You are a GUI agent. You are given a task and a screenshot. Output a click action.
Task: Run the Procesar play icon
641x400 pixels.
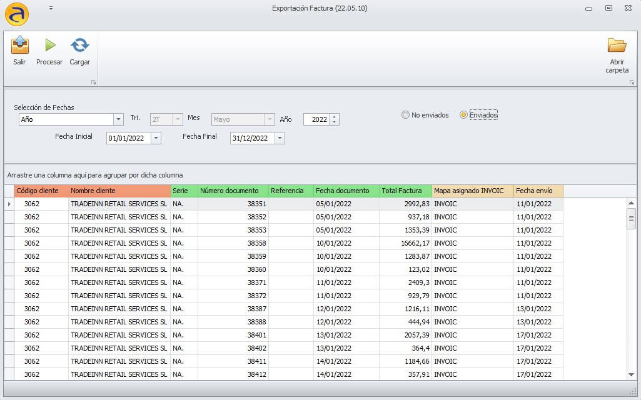tap(49, 46)
